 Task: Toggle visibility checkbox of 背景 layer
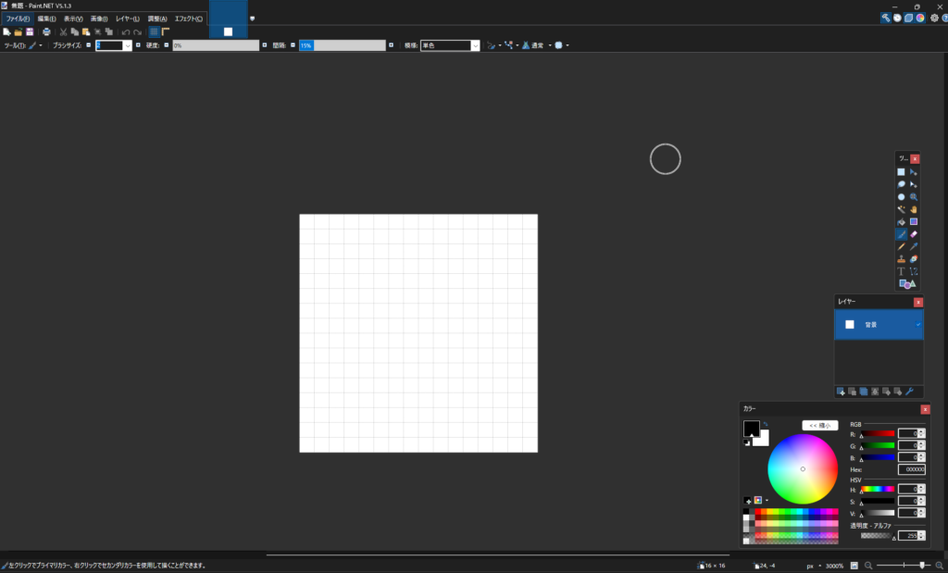918,324
